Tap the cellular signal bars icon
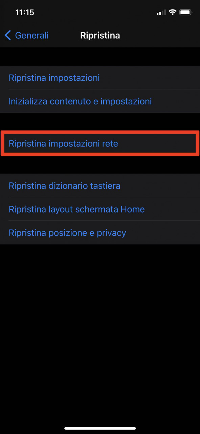This screenshot has width=200, height=434. [161, 13]
